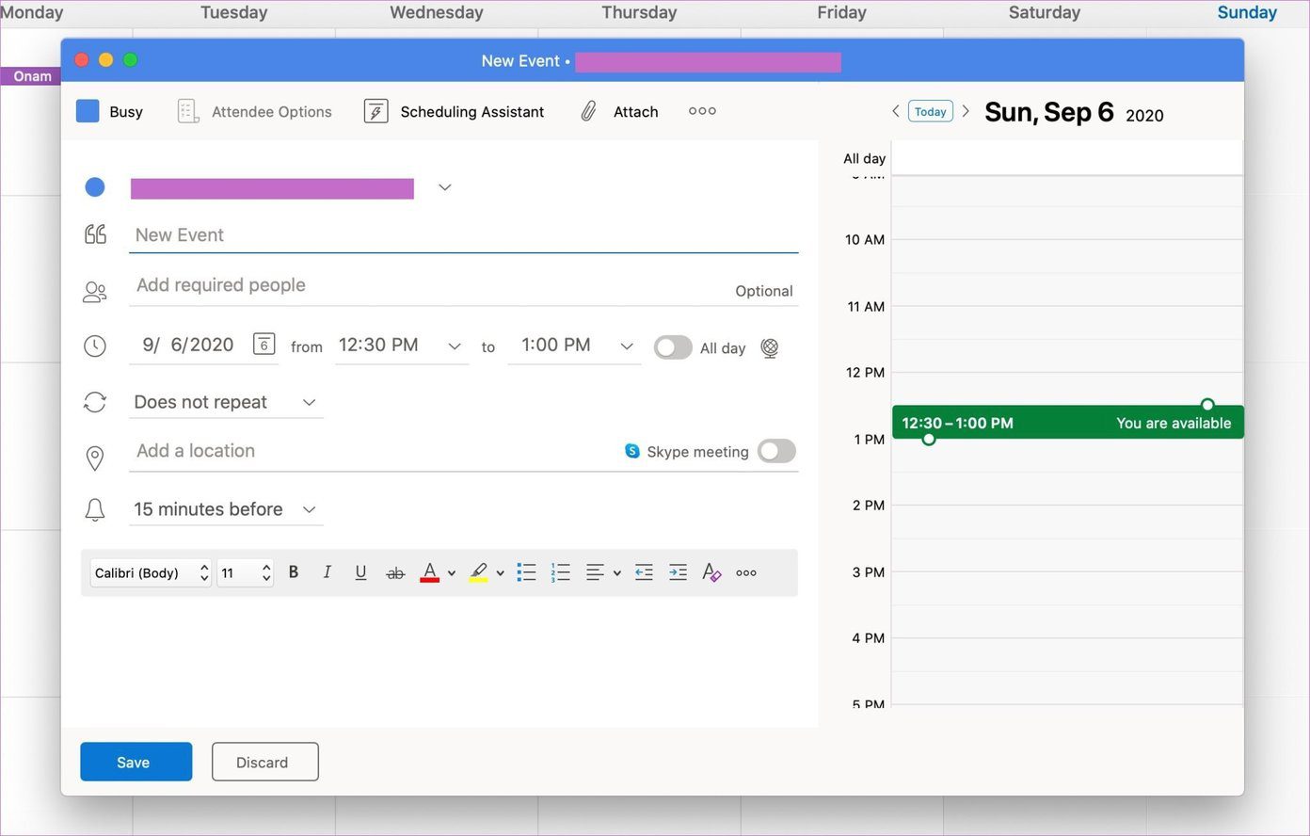This screenshot has height=836, width=1310.
Task: Click the top resize handle of green block
Action: pyautogui.click(x=1207, y=405)
